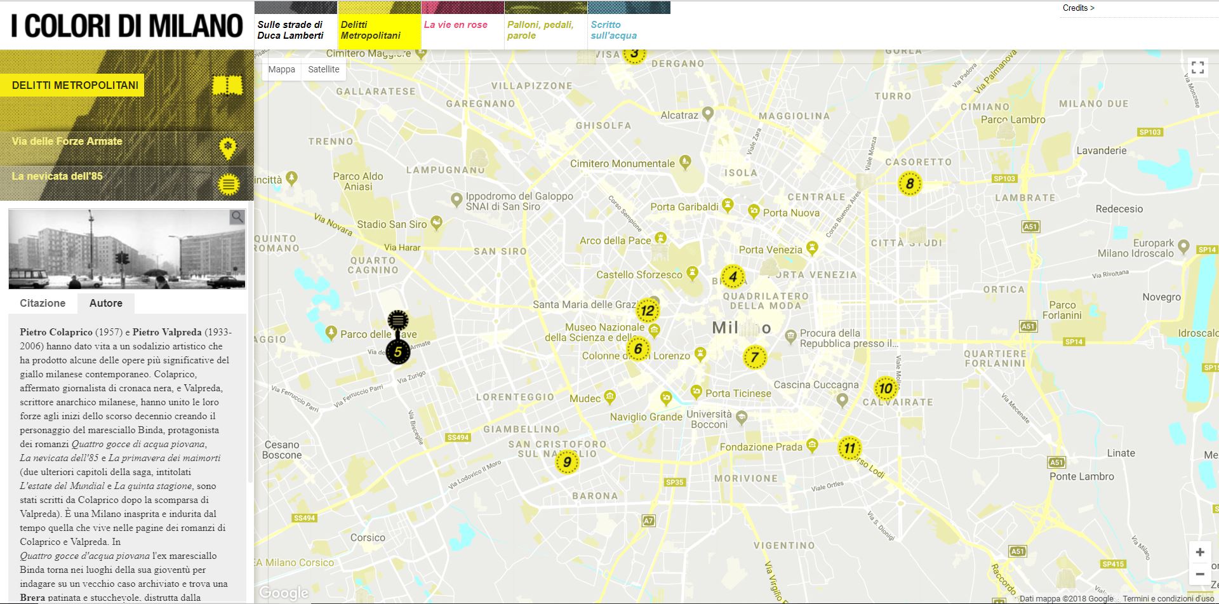The height and width of the screenshot is (604, 1219).
Task: Open the black-and-white snowy street photo
Action: click(x=127, y=250)
